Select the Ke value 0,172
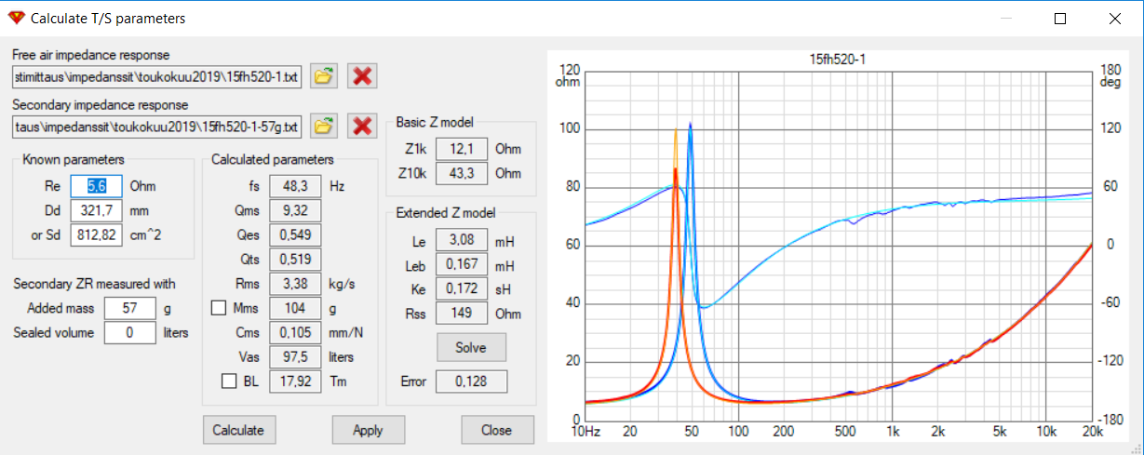This screenshot has height=455, width=1144. coord(462,289)
